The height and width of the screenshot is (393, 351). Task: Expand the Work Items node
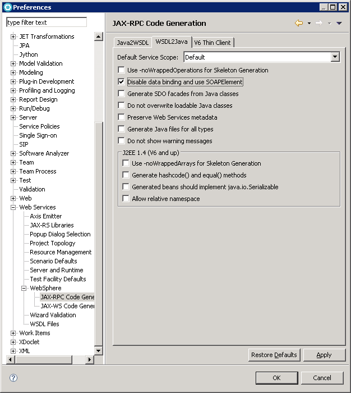point(13,333)
